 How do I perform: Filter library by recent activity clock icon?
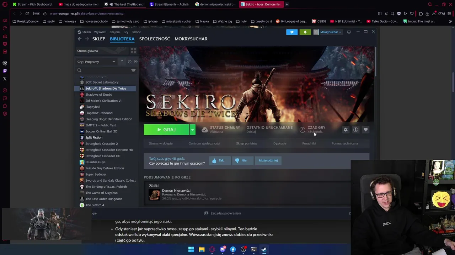(x=129, y=62)
